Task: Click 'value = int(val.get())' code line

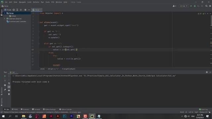Action: [65, 50]
